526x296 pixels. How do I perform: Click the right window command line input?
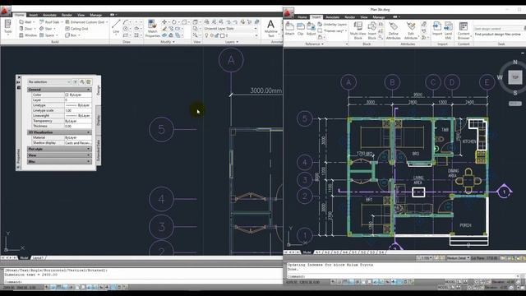pyautogui.click(x=401, y=276)
